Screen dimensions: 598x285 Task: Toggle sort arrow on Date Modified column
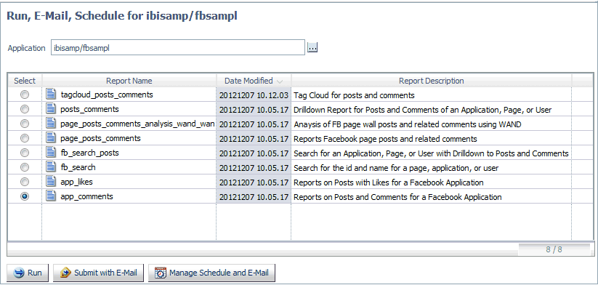tap(280, 81)
